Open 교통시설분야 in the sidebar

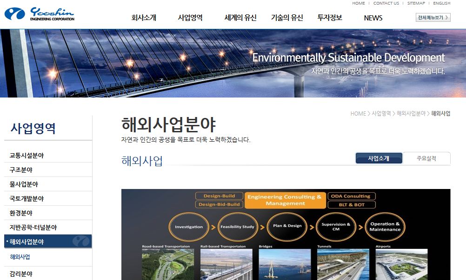tap(27, 156)
